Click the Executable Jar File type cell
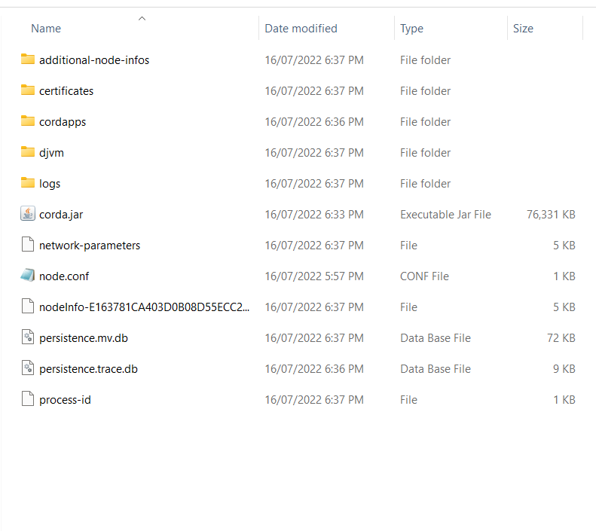Viewport: 596px width, 531px height. coord(445,215)
